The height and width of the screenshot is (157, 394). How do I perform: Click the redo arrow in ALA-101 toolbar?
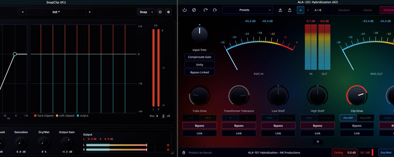(x=215, y=10)
